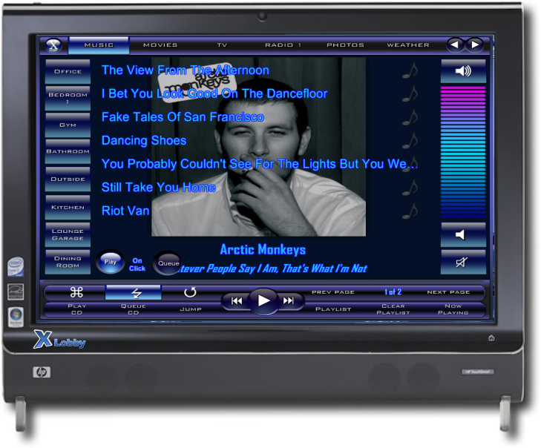Click the Play CD command icon
Screen dimensions: 541x448
76,292
